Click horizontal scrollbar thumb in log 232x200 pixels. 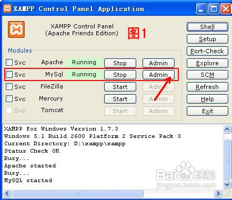tap(78, 194)
